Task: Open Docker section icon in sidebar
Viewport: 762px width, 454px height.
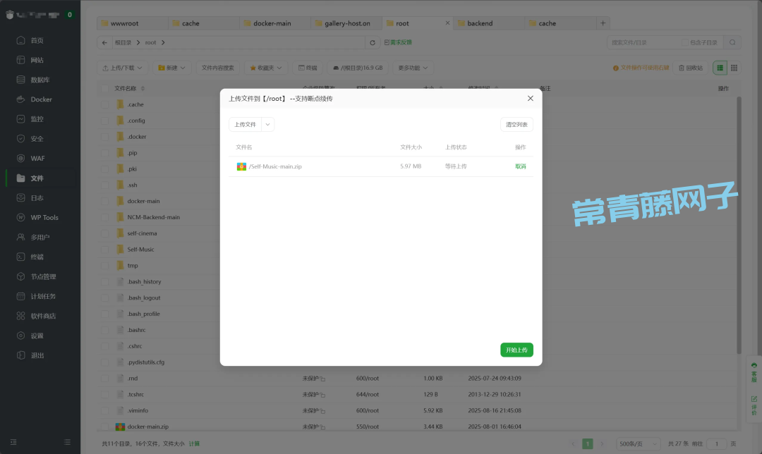Action: click(x=21, y=99)
